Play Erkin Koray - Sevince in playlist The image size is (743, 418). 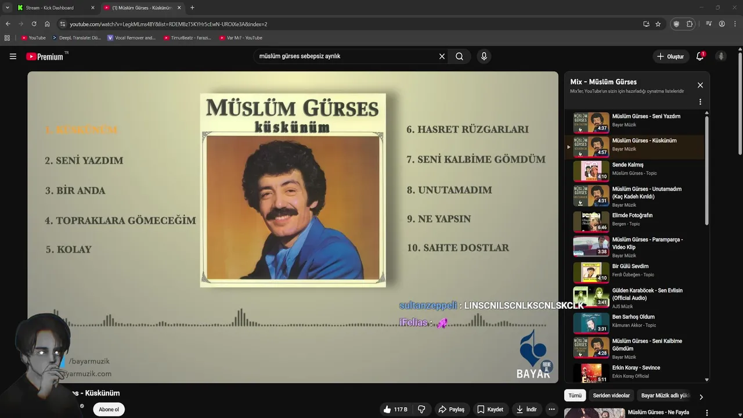click(x=635, y=372)
